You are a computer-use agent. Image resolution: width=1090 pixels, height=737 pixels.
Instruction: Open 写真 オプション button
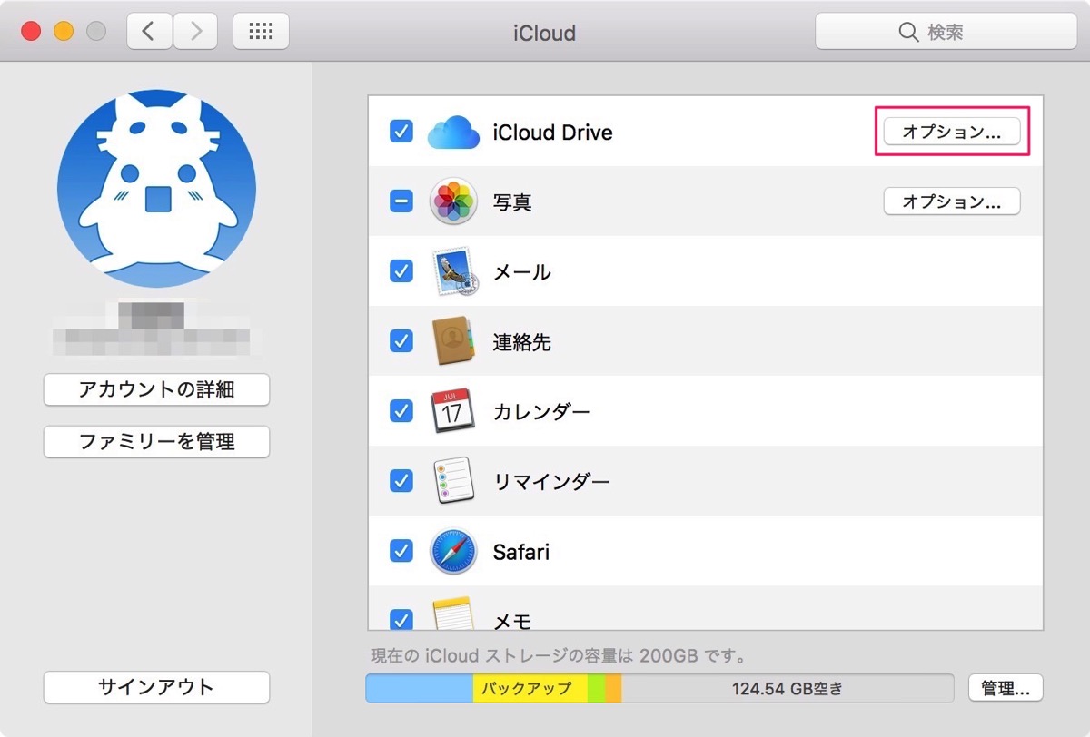point(952,201)
